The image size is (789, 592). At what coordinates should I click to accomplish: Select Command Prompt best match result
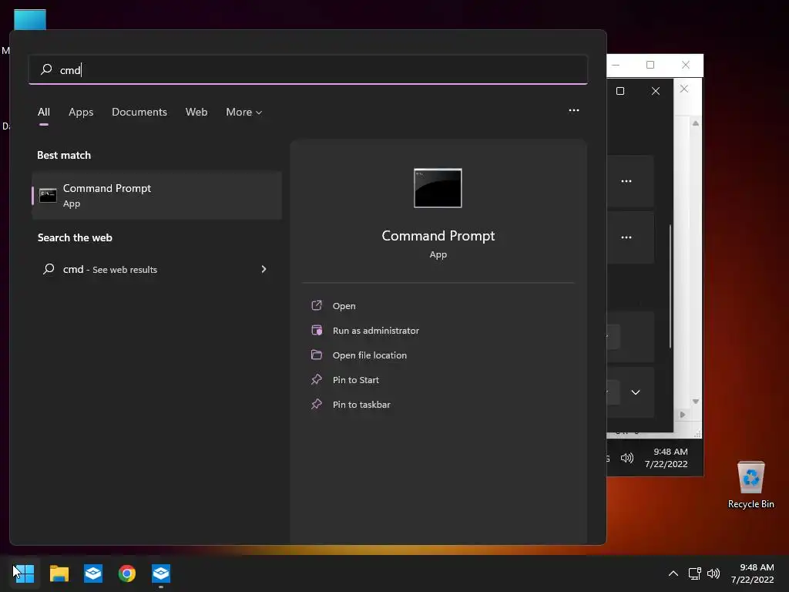(x=156, y=195)
